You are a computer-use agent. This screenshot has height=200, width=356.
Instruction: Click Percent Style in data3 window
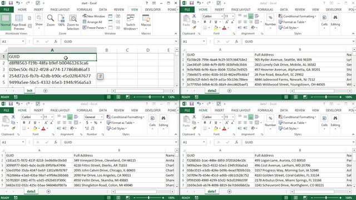tap(96, 123)
